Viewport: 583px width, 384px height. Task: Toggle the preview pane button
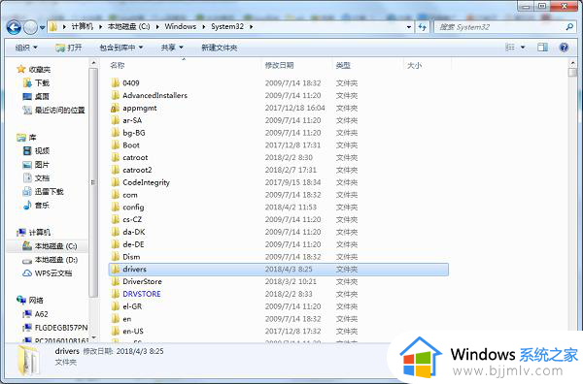542,48
